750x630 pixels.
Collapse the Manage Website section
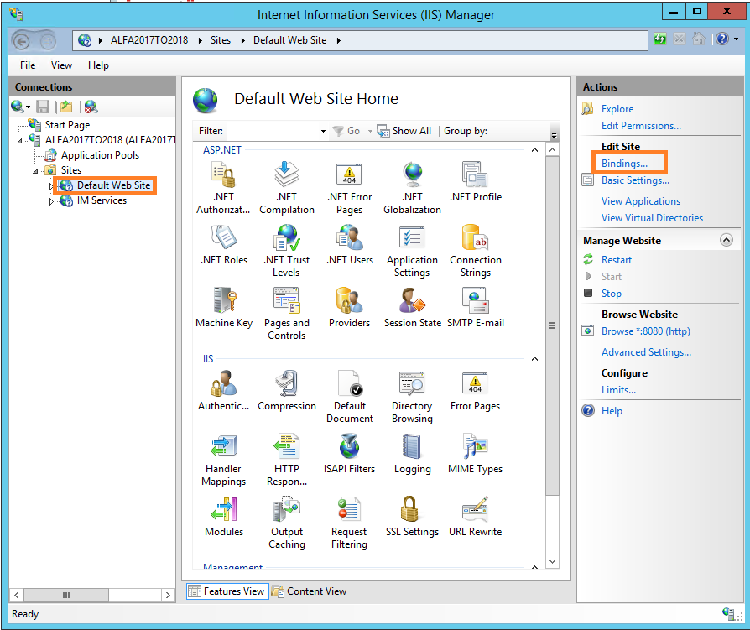[727, 240]
